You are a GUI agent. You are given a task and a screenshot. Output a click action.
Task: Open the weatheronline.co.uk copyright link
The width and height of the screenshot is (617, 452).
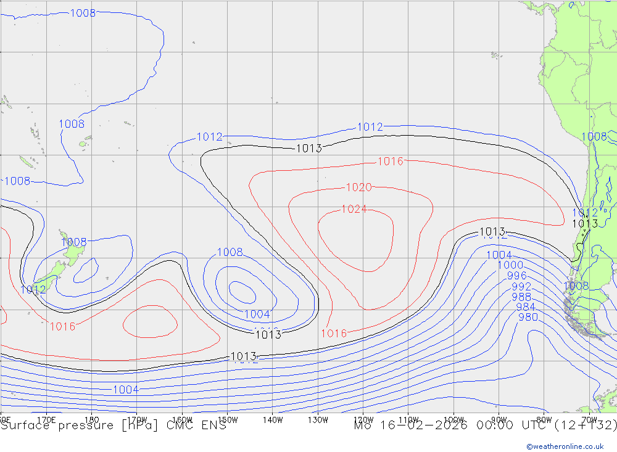[565, 446]
